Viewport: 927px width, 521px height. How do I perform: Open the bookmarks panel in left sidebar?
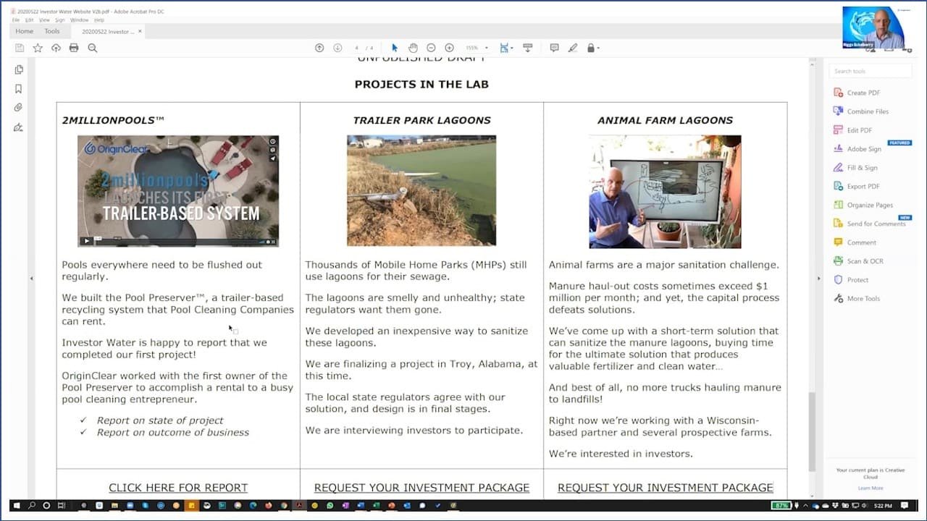pos(19,89)
